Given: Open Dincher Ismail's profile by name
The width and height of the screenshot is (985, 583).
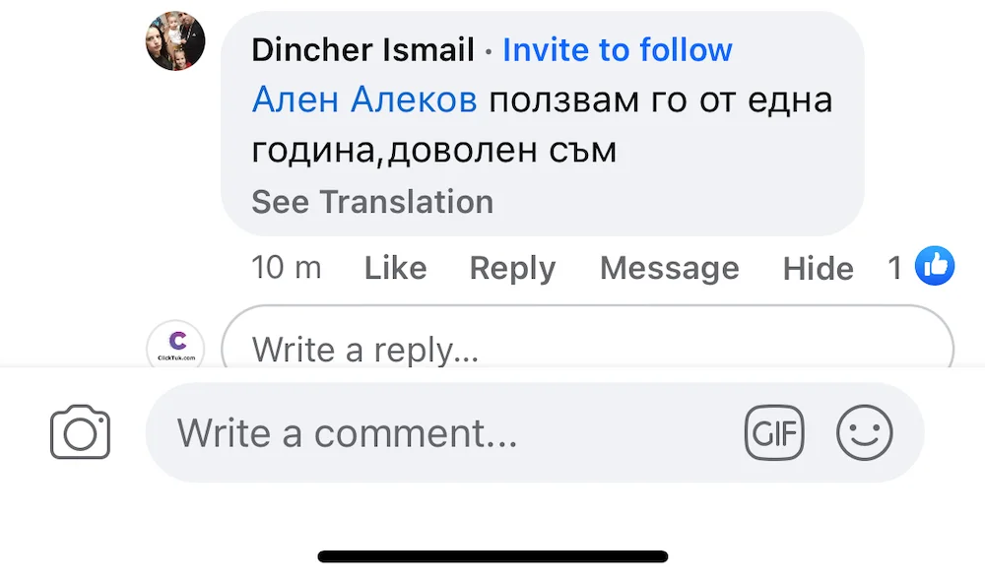Looking at the screenshot, I should (362, 50).
